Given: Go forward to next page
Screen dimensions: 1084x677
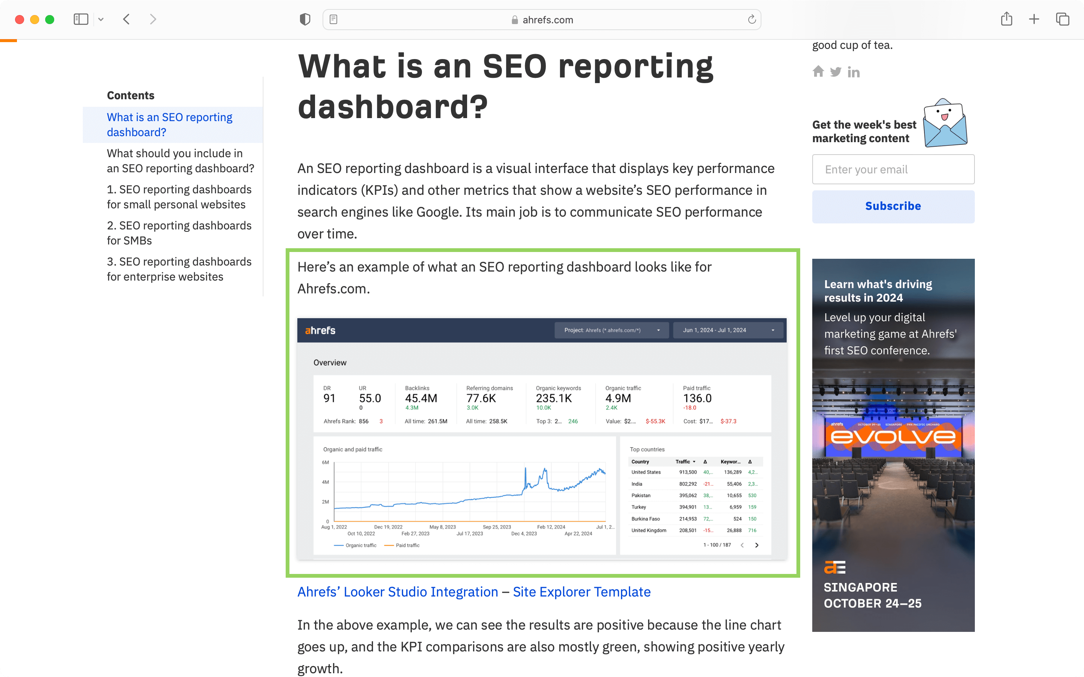Looking at the screenshot, I should click(x=153, y=19).
